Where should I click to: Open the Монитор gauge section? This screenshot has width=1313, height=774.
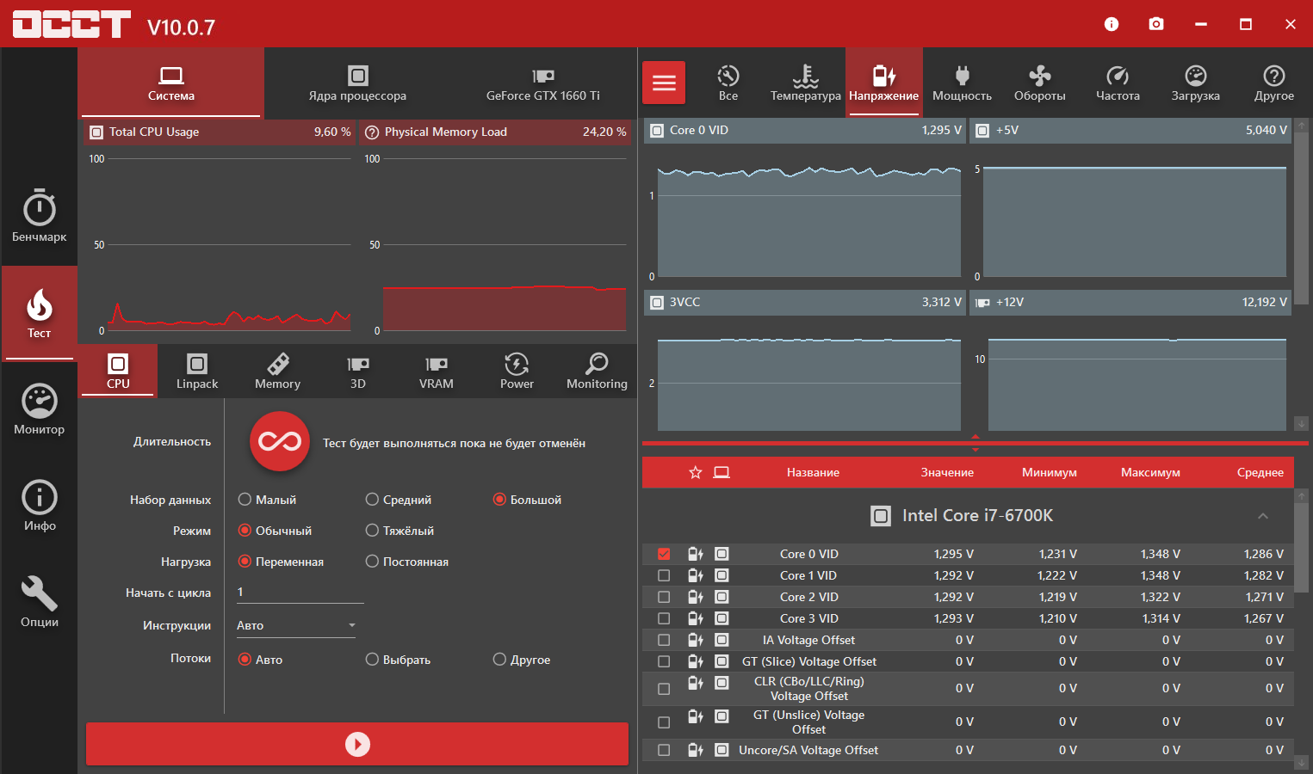click(39, 409)
